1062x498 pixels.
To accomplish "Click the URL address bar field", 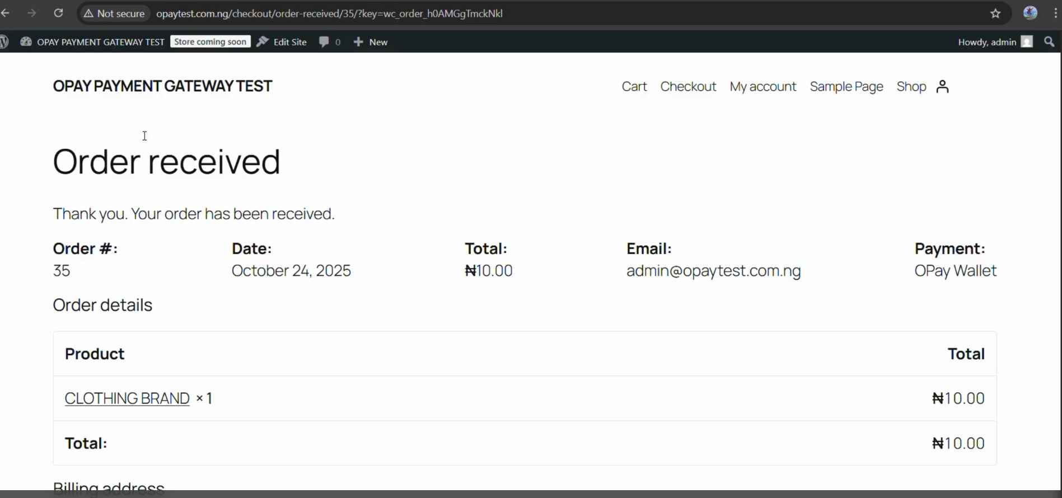I will point(504,13).
